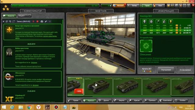195x110 pixels.
Task: Click the Установлено installed button
Action: point(185,70)
